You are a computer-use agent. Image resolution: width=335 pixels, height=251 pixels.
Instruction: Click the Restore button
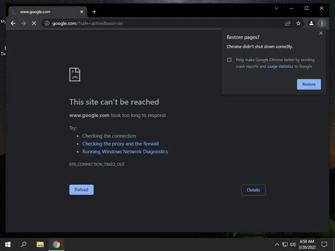pos(309,84)
